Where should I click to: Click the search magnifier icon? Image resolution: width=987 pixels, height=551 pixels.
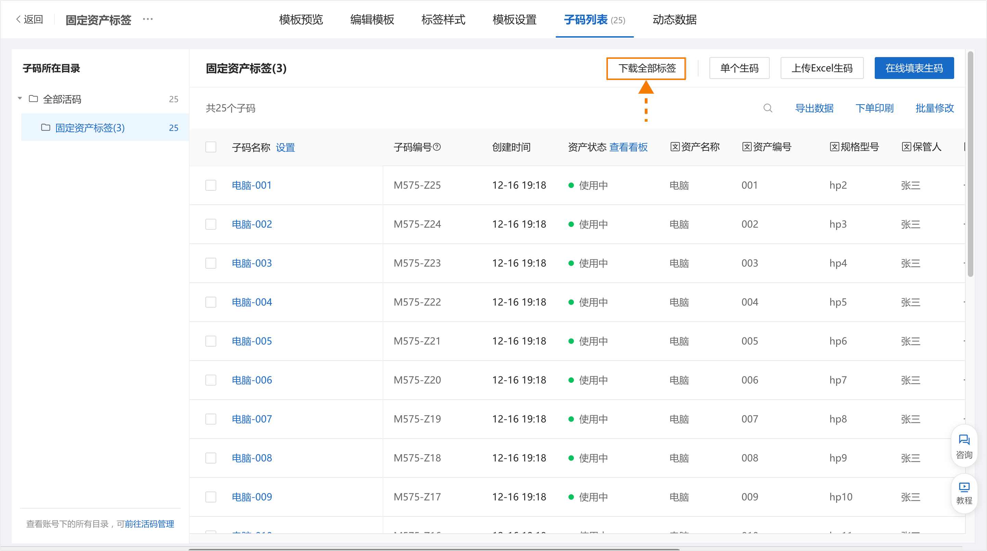[x=767, y=108]
